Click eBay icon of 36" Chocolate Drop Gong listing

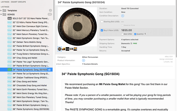[9, 85]
